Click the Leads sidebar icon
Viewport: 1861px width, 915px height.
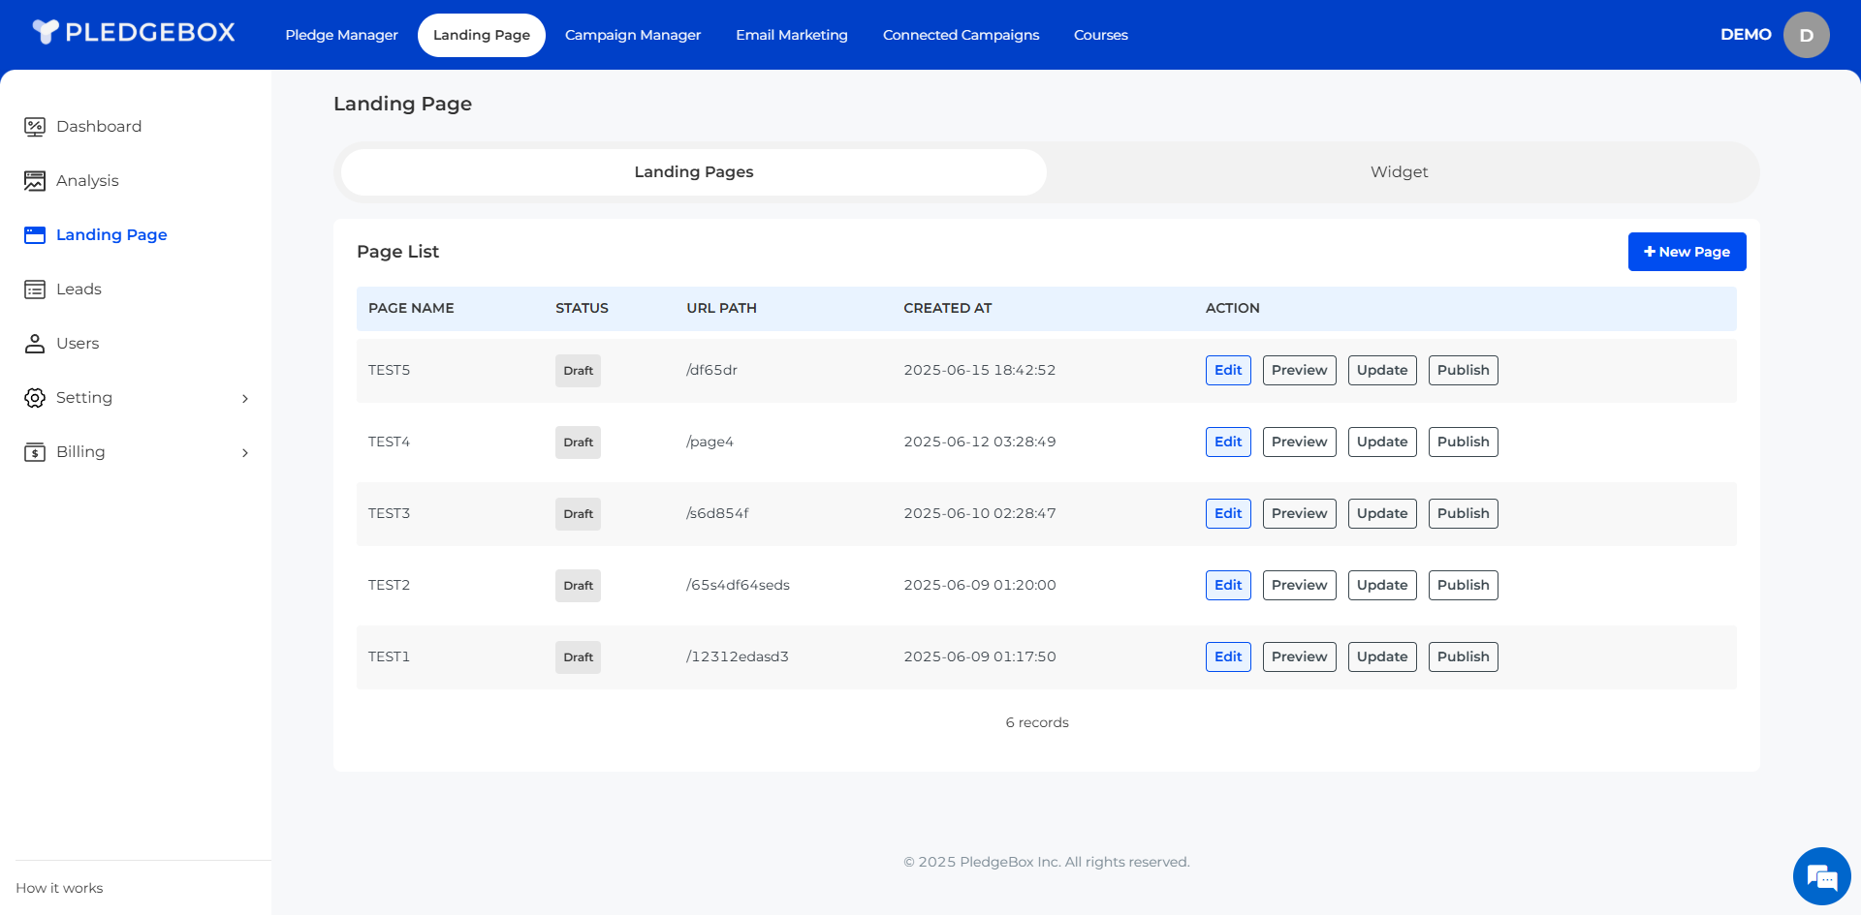point(35,290)
